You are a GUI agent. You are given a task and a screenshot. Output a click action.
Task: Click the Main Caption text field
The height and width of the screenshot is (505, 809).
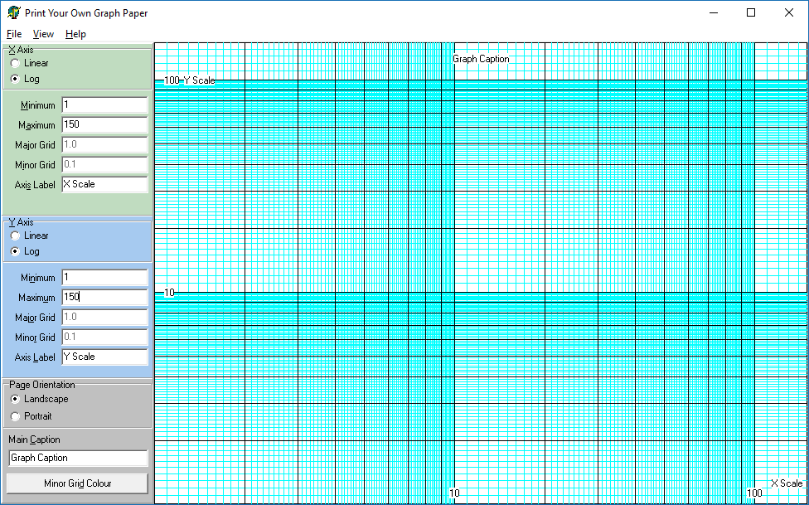tap(78, 459)
